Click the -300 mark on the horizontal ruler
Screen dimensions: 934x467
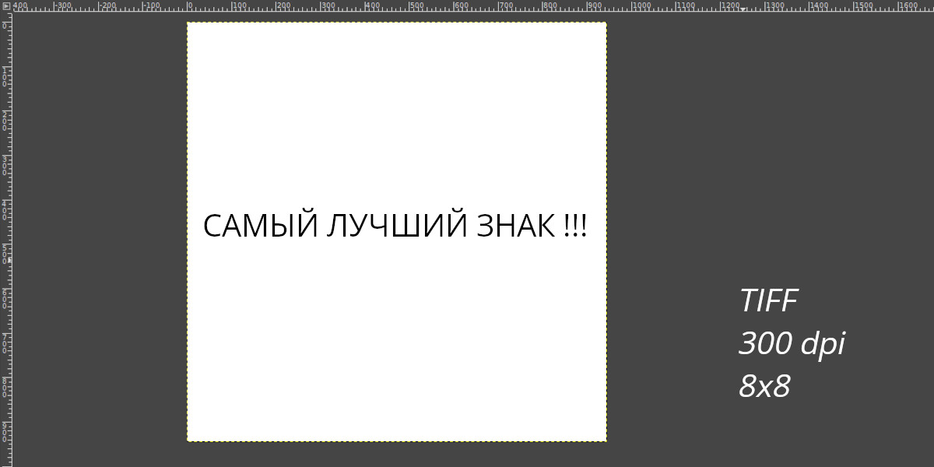[54, 6]
